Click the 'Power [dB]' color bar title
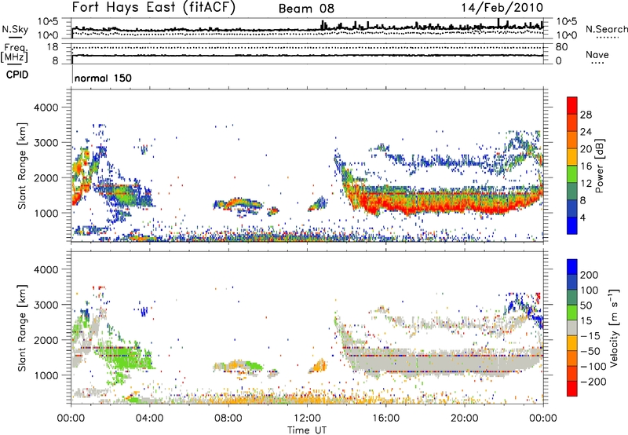The height and width of the screenshot is (435, 628). (600, 166)
